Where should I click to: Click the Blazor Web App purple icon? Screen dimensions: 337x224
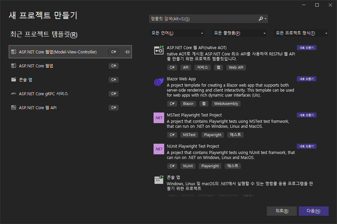tap(159, 82)
